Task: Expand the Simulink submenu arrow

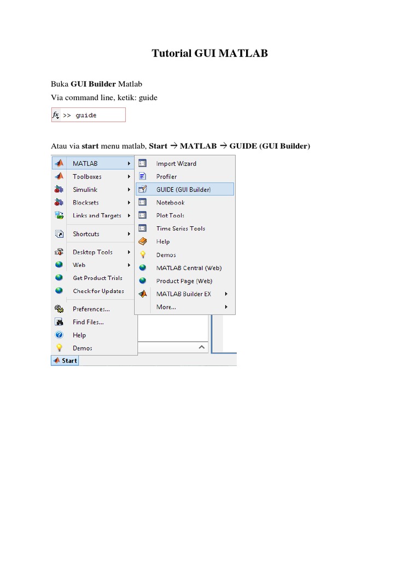Action: (x=129, y=189)
